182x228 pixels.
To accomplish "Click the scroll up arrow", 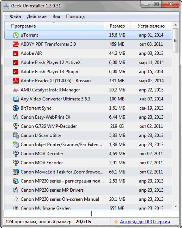I will [176, 25].
